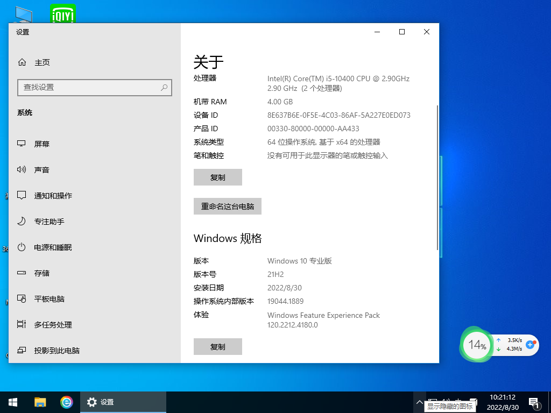This screenshot has height=413, width=551.
Task: Click 重命名这台电脑 (Rename this PC)
Action: [x=227, y=206]
